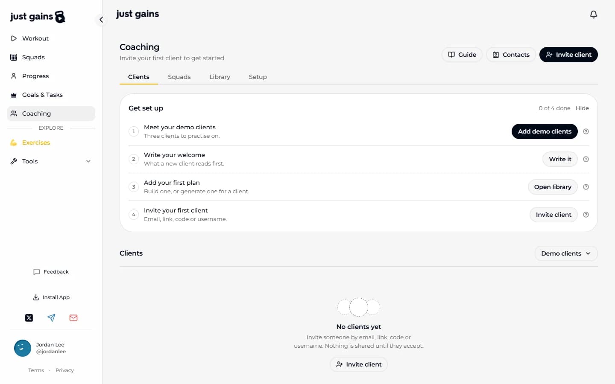The width and height of the screenshot is (615, 384).
Task: Click the X social icon
Action: [29, 318]
